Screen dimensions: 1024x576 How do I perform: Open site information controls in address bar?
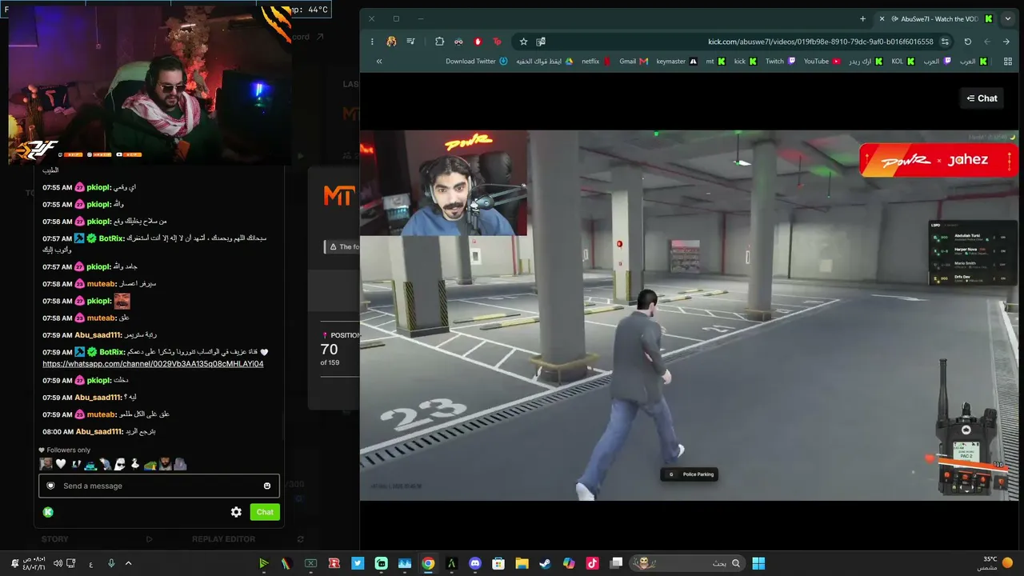pos(945,42)
